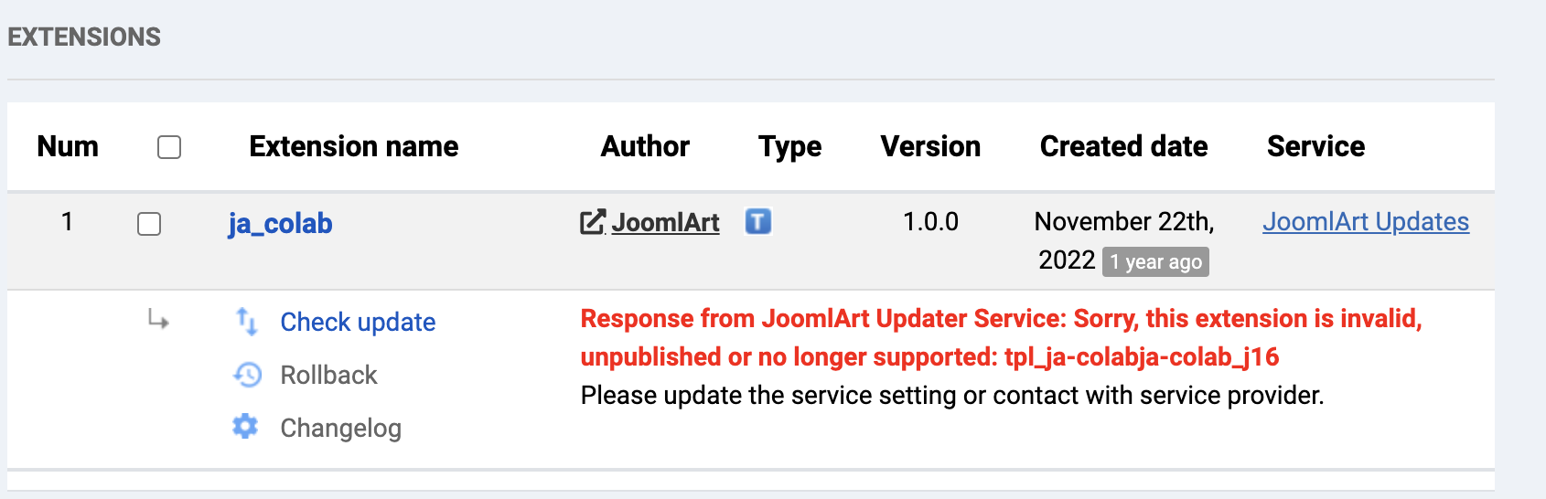Click the Created date column header
1546x499 pixels.
(x=1123, y=146)
